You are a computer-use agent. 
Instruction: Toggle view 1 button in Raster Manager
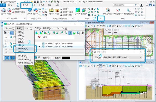tap(6, 58)
